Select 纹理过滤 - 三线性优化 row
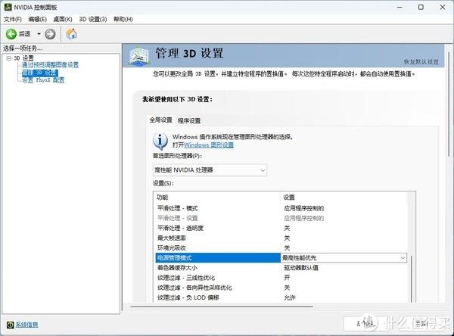 [x=281, y=278]
